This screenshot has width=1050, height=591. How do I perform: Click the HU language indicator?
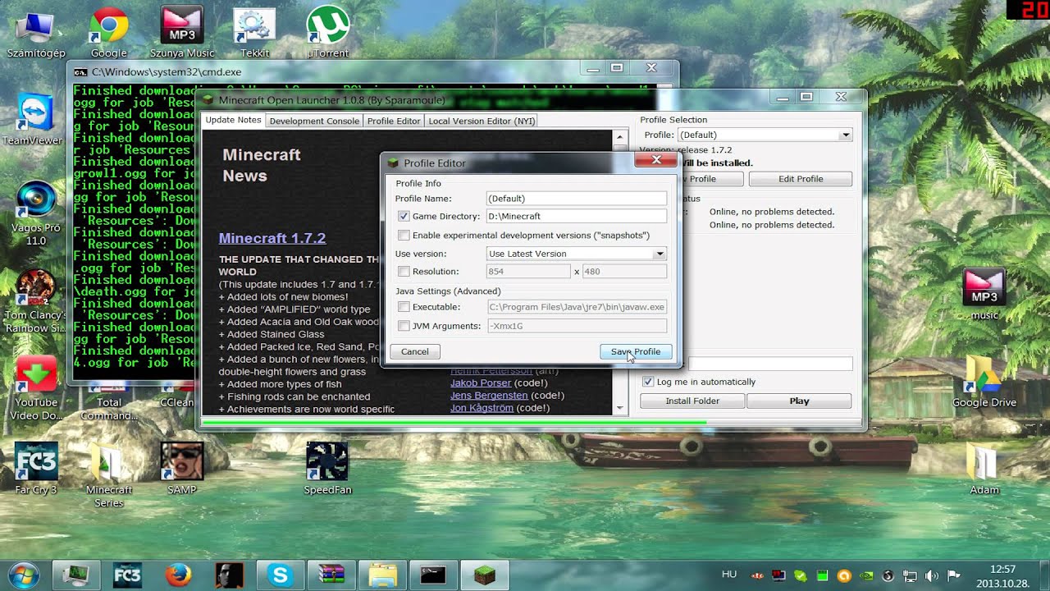tap(729, 575)
